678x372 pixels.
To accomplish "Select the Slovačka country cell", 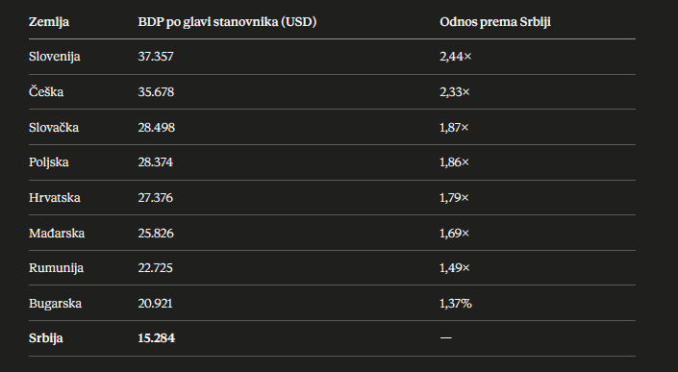I will click(x=54, y=128).
